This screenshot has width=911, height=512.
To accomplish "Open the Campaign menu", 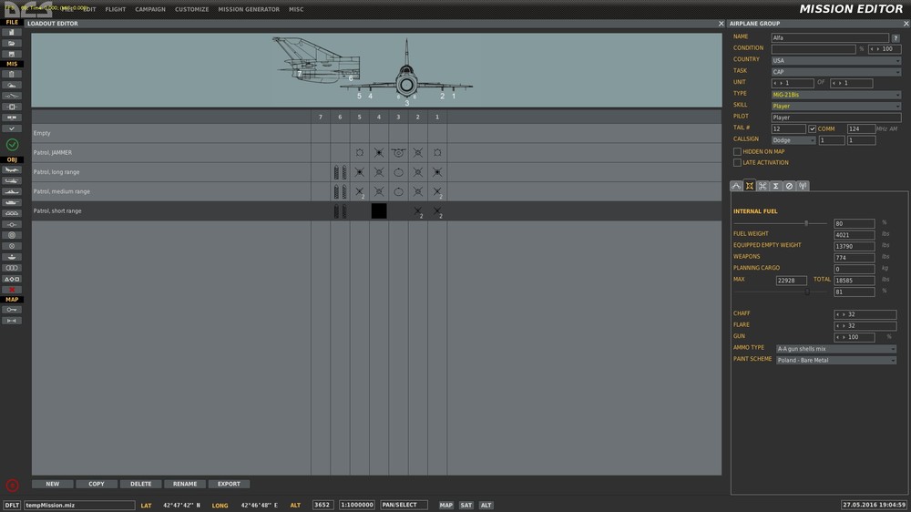I will (x=150, y=9).
